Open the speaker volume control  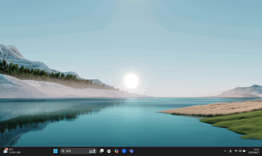tap(240, 151)
